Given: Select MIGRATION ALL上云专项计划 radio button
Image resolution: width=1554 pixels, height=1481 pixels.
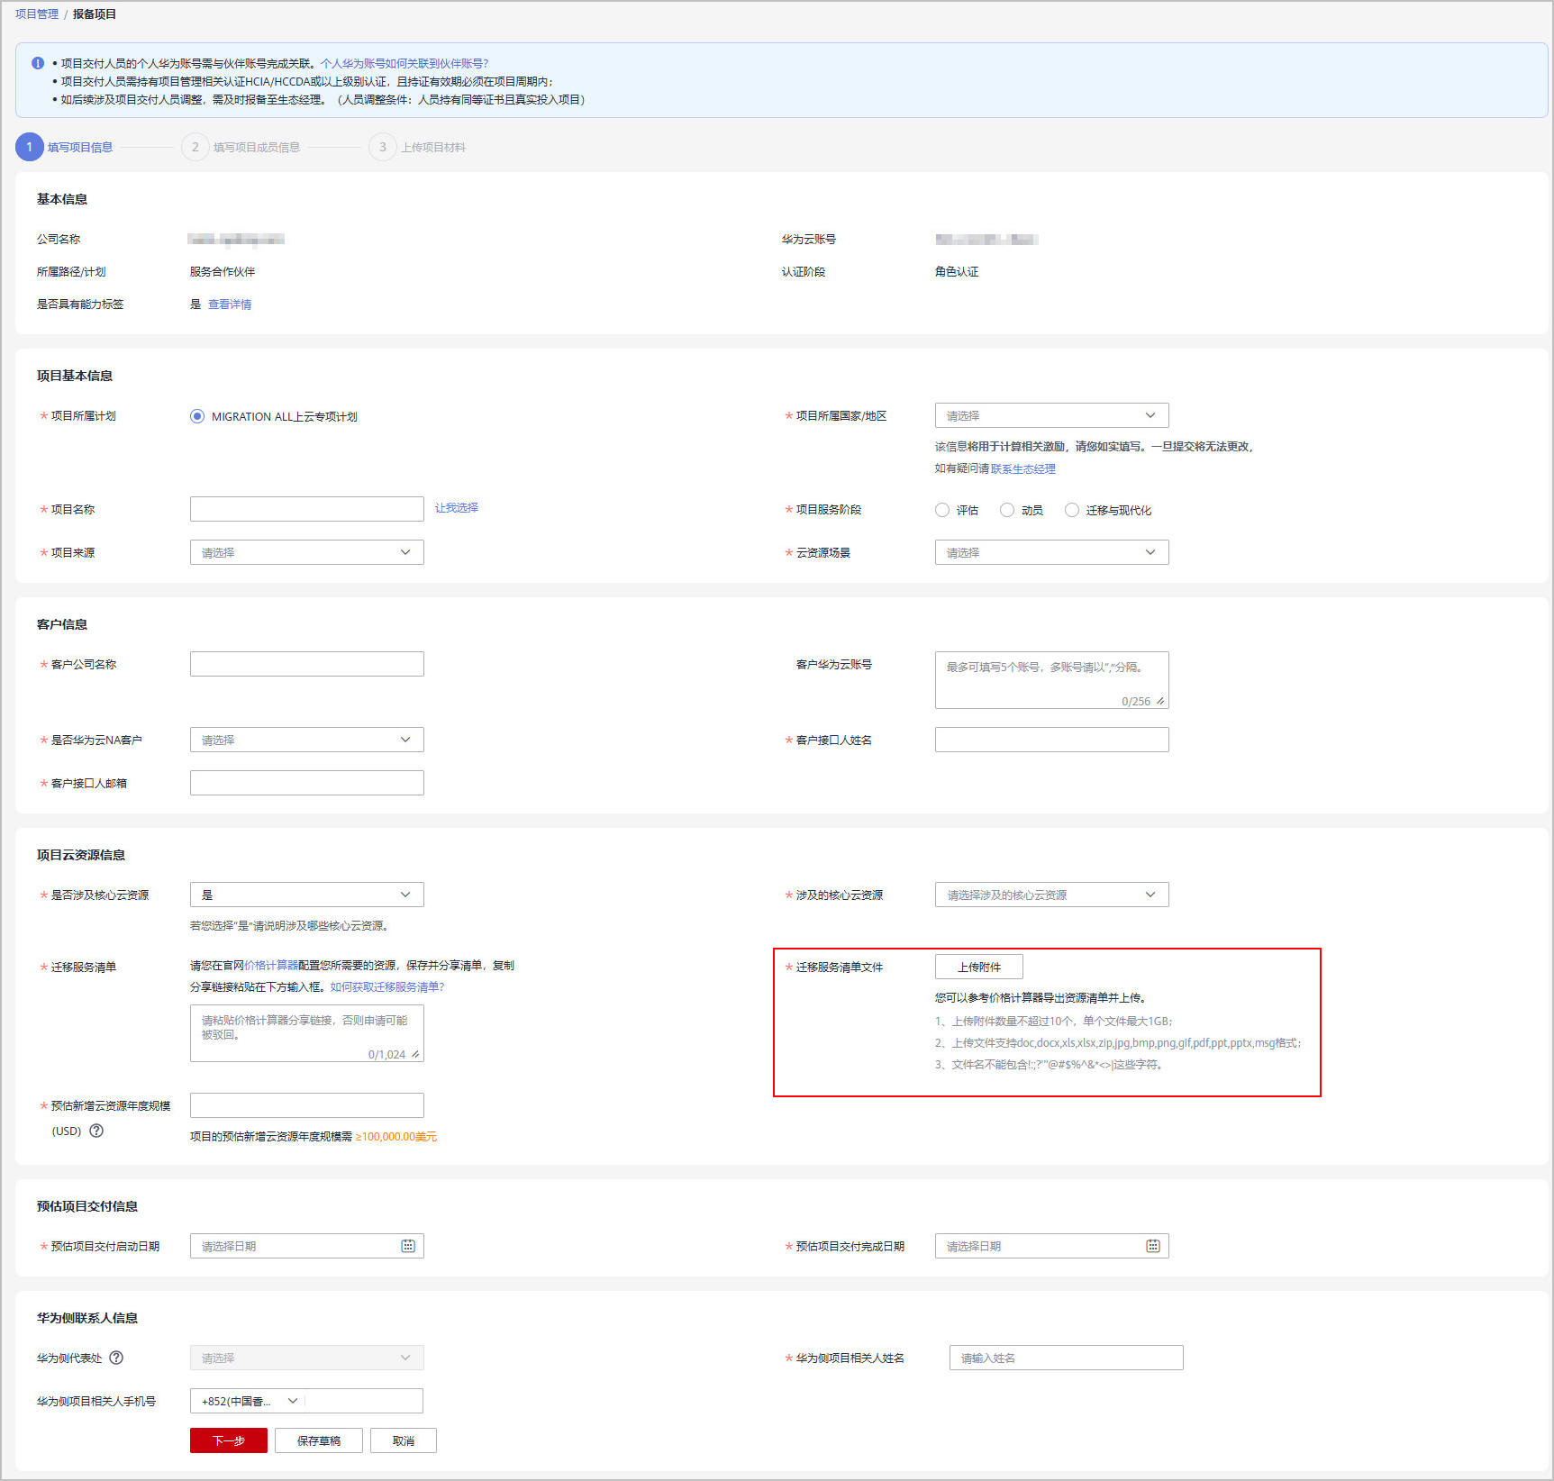Looking at the screenshot, I should (197, 416).
